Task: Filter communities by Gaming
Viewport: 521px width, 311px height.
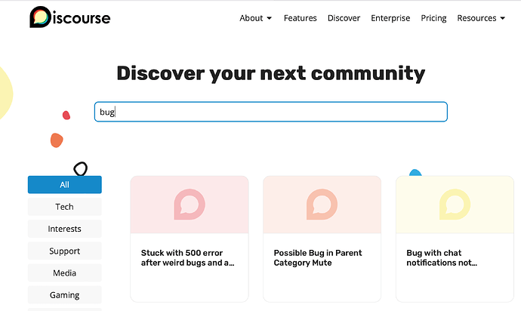Action: pos(65,294)
